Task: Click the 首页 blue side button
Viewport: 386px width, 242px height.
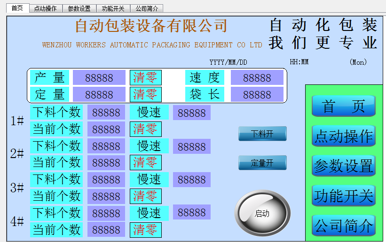Action: [343, 106]
